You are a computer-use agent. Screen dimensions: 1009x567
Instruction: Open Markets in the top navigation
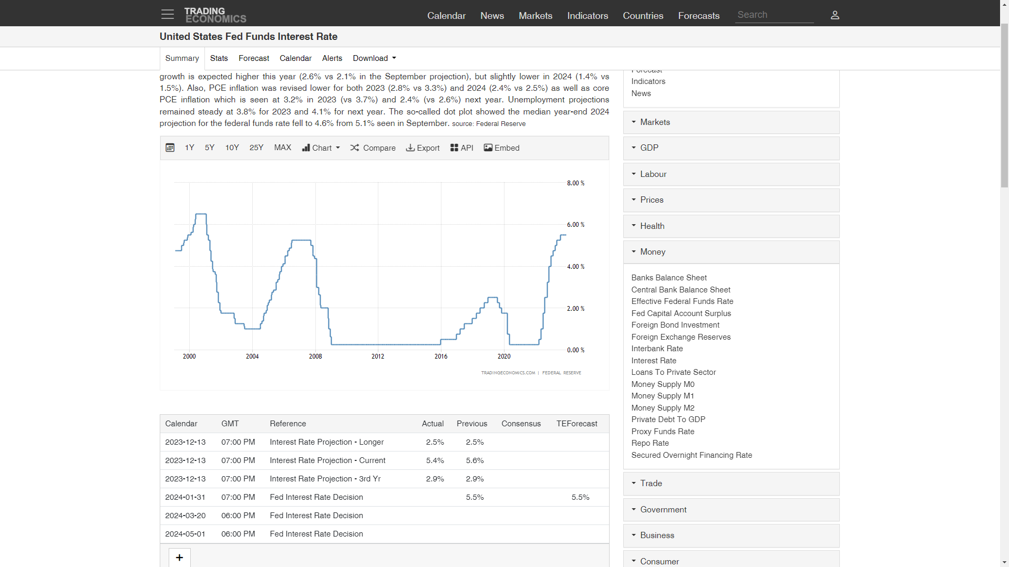click(x=535, y=16)
